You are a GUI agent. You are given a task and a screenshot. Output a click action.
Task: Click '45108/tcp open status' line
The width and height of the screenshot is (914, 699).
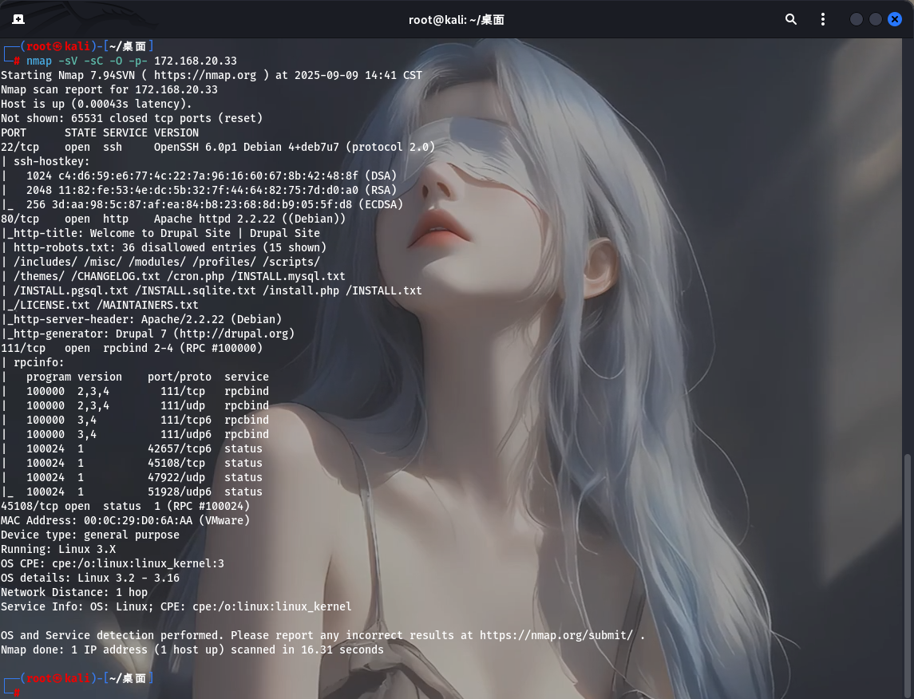tap(125, 506)
